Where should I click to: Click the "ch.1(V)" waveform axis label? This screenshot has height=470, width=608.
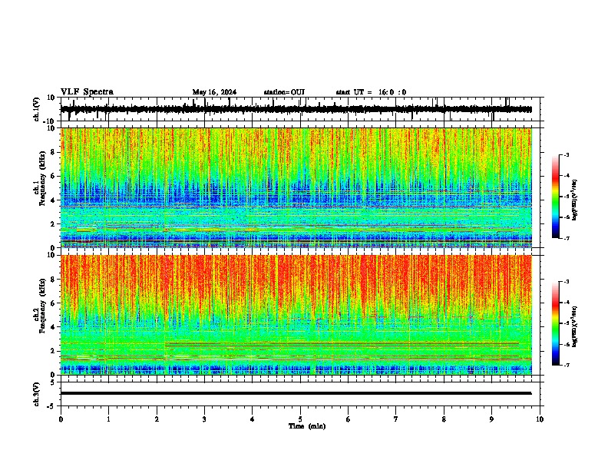coord(37,109)
